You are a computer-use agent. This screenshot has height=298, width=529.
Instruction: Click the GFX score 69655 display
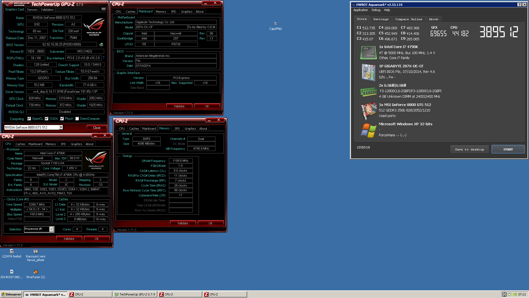coord(438,34)
